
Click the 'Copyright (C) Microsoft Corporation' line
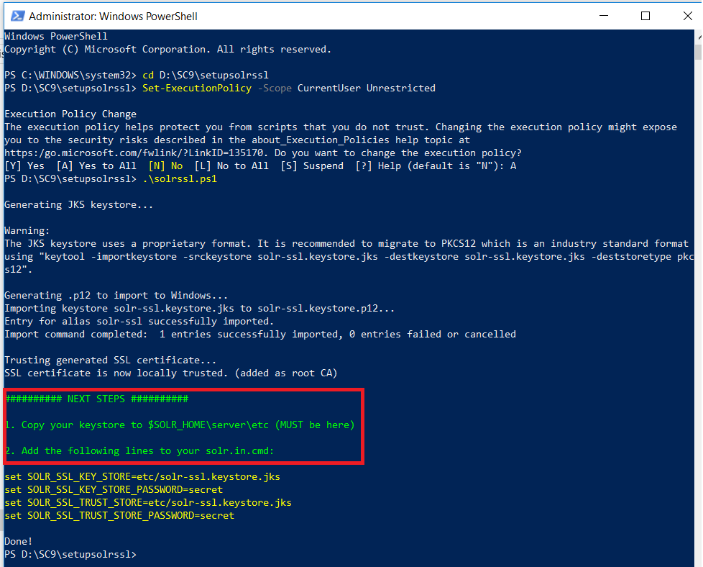coord(167,50)
